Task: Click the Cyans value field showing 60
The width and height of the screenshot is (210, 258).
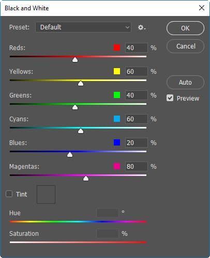Action: 137,119
